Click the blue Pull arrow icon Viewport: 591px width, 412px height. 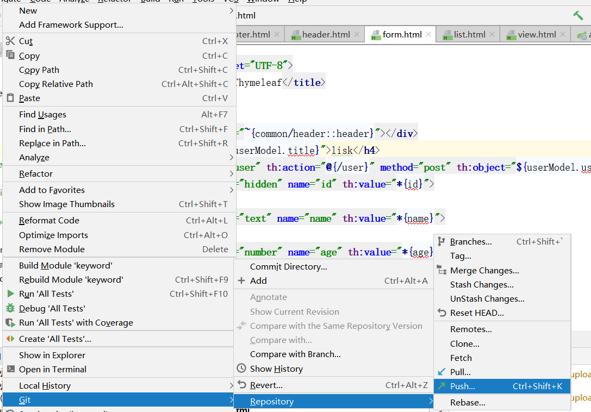click(x=441, y=372)
